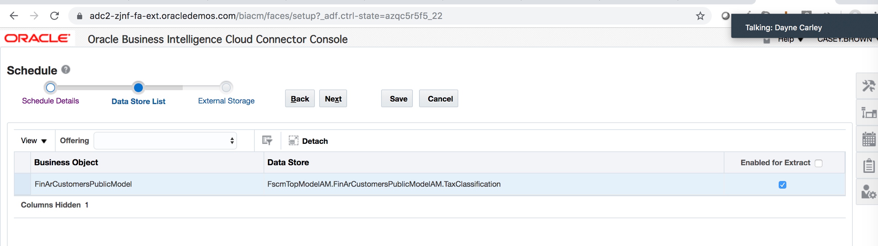Click the Query By Example filter icon

click(267, 140)
